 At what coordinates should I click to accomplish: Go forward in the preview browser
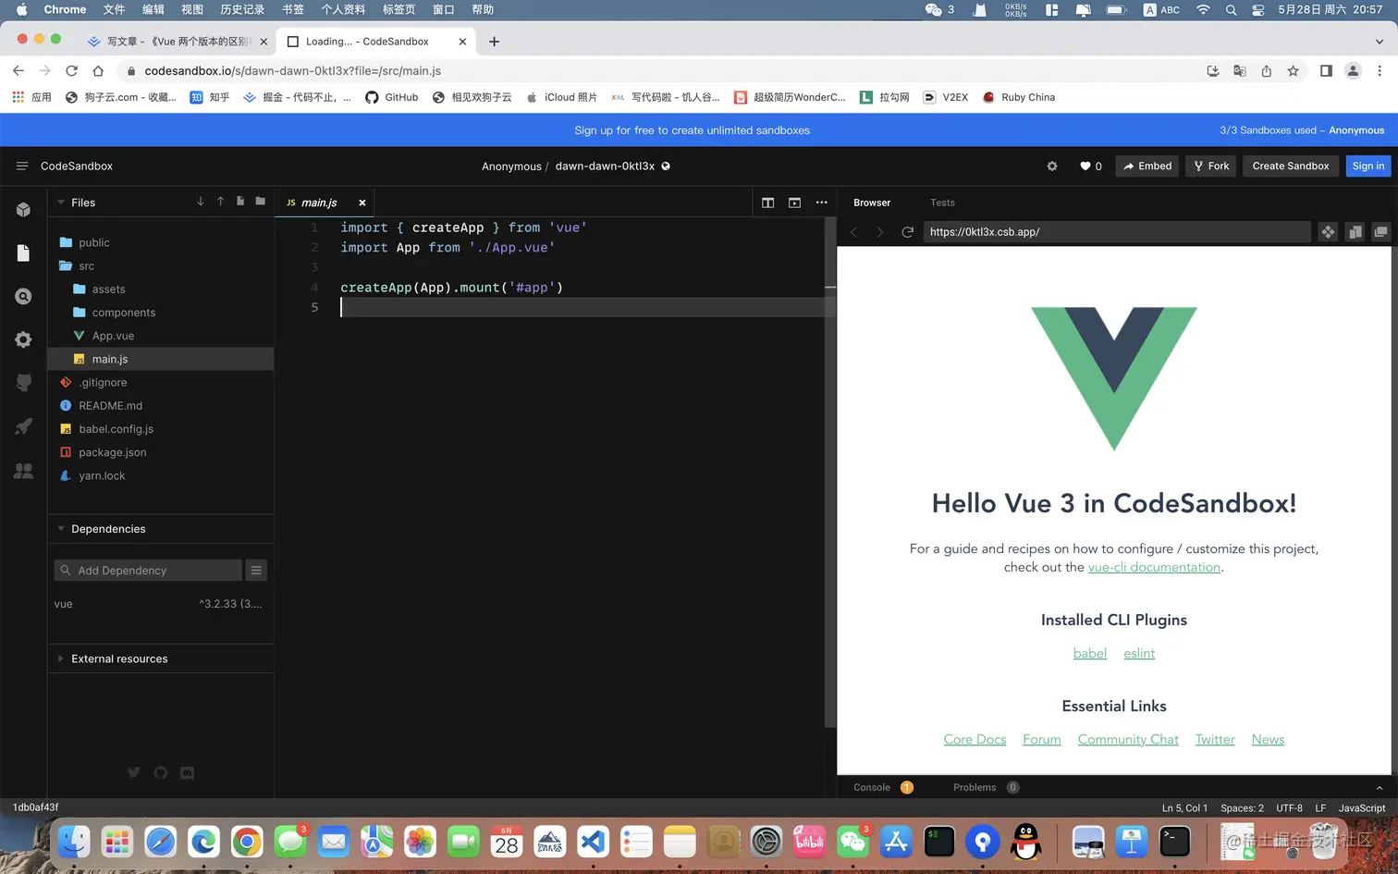coord(879,232)
